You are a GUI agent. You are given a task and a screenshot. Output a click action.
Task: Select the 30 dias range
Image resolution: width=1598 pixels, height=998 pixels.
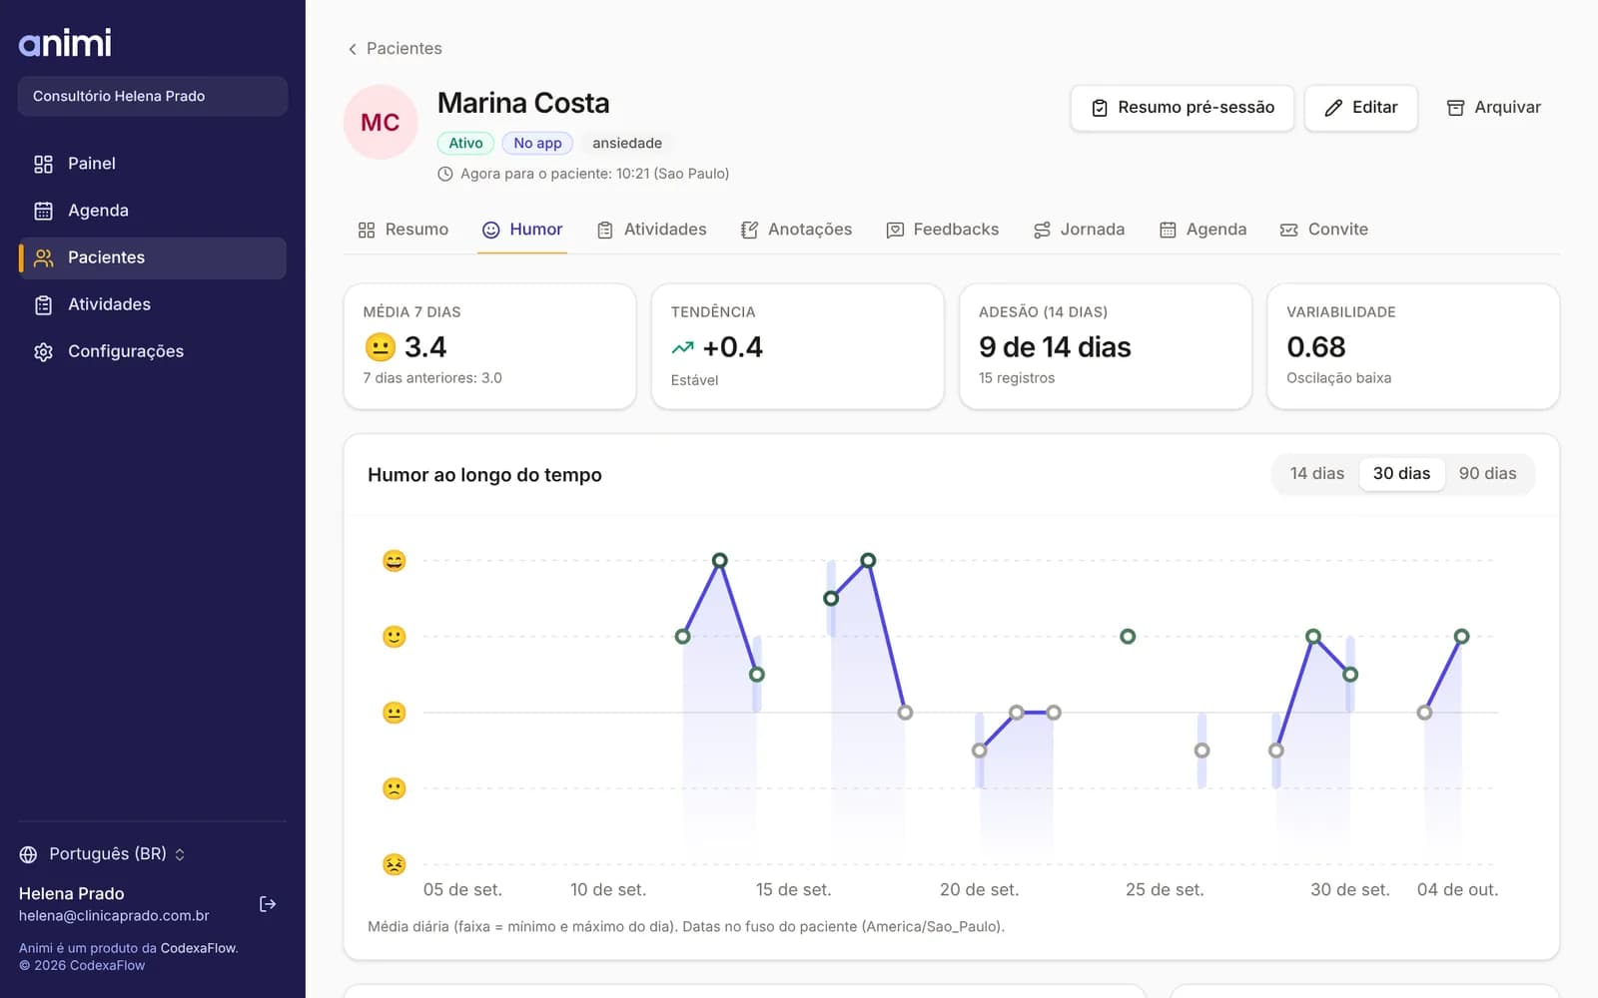1401,474
